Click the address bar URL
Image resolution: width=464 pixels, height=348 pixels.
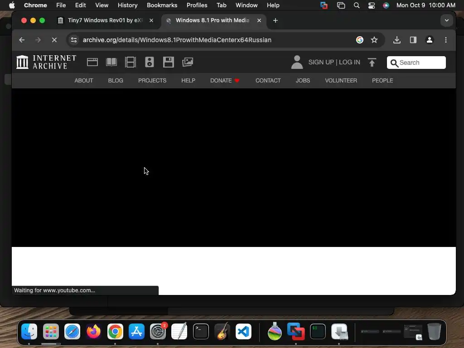click(x=177, y=40)
